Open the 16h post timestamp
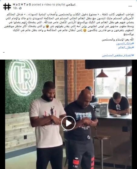 coord(15,8)
